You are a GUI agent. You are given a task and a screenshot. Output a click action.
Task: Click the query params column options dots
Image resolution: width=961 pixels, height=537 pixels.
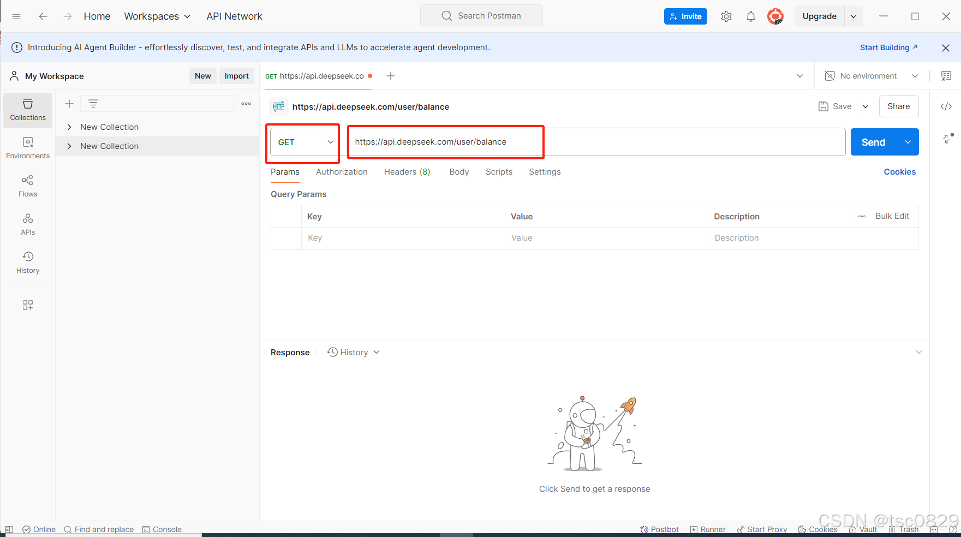coord(862,217)
